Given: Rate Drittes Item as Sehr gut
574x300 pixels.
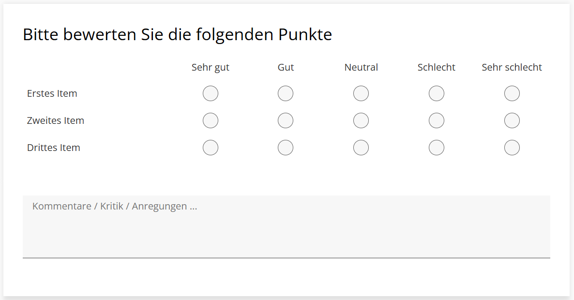Looking at the screenshot, I should 211,148.
